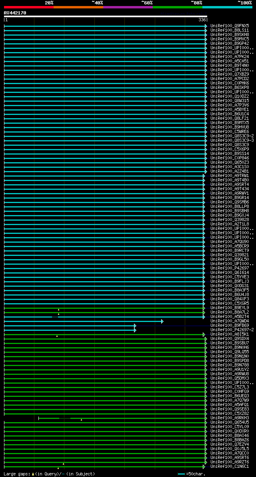Viewport: 256px width, 477px height.
Task: Select the UniRef100_Q6I614 label
Action: [230, 273]
